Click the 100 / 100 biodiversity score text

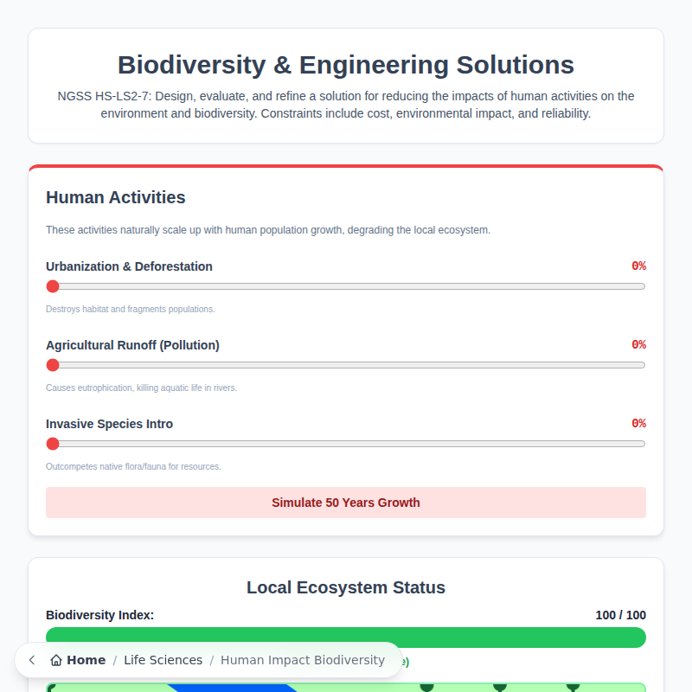point(619,614)
